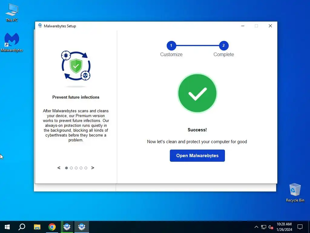Go to the next carousel slide arrow
This screenshot has width=310, height=233.
point(93,168)
